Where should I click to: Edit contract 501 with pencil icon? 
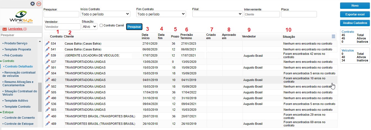[47, 67]
